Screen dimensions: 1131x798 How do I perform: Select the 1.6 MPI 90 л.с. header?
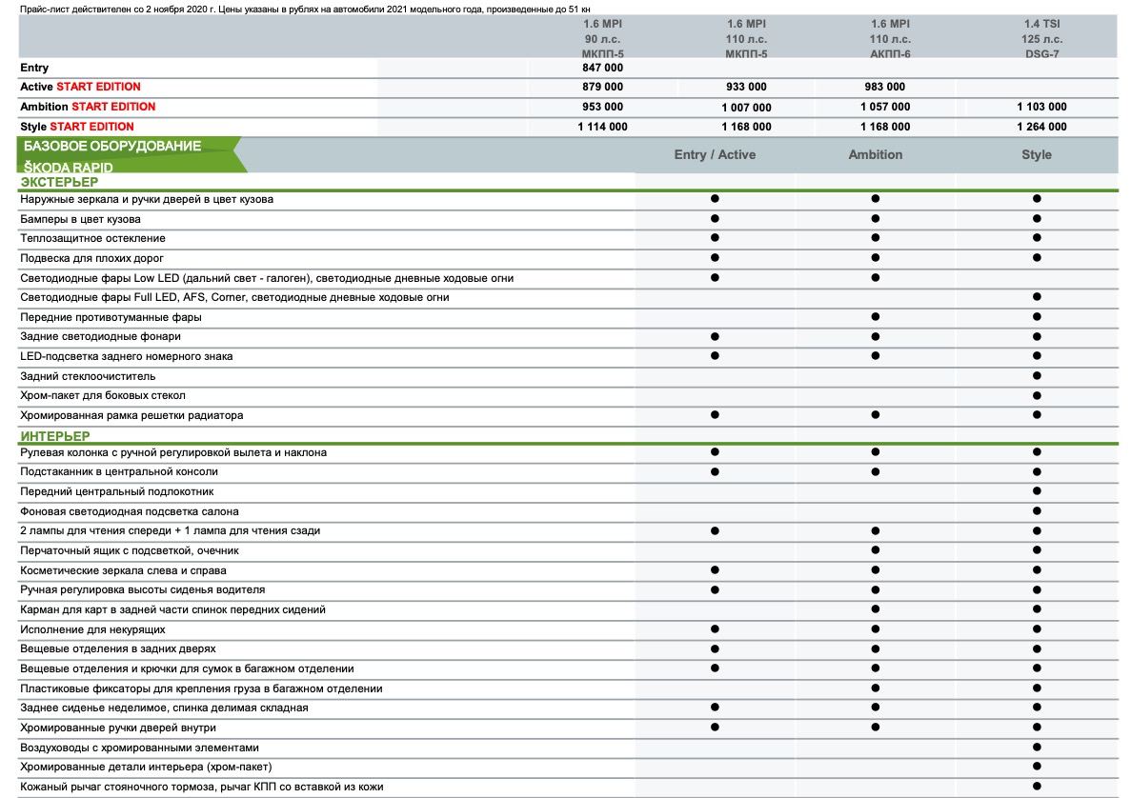[602, 39]
